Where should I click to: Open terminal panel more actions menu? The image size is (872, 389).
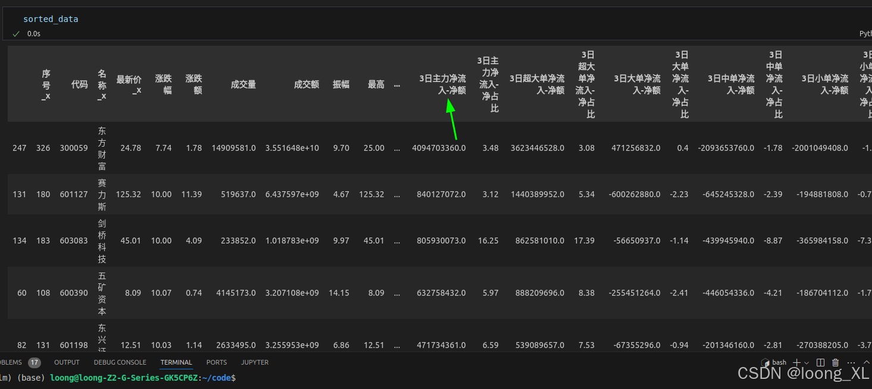pyautogui.click(x=851, y=362)
